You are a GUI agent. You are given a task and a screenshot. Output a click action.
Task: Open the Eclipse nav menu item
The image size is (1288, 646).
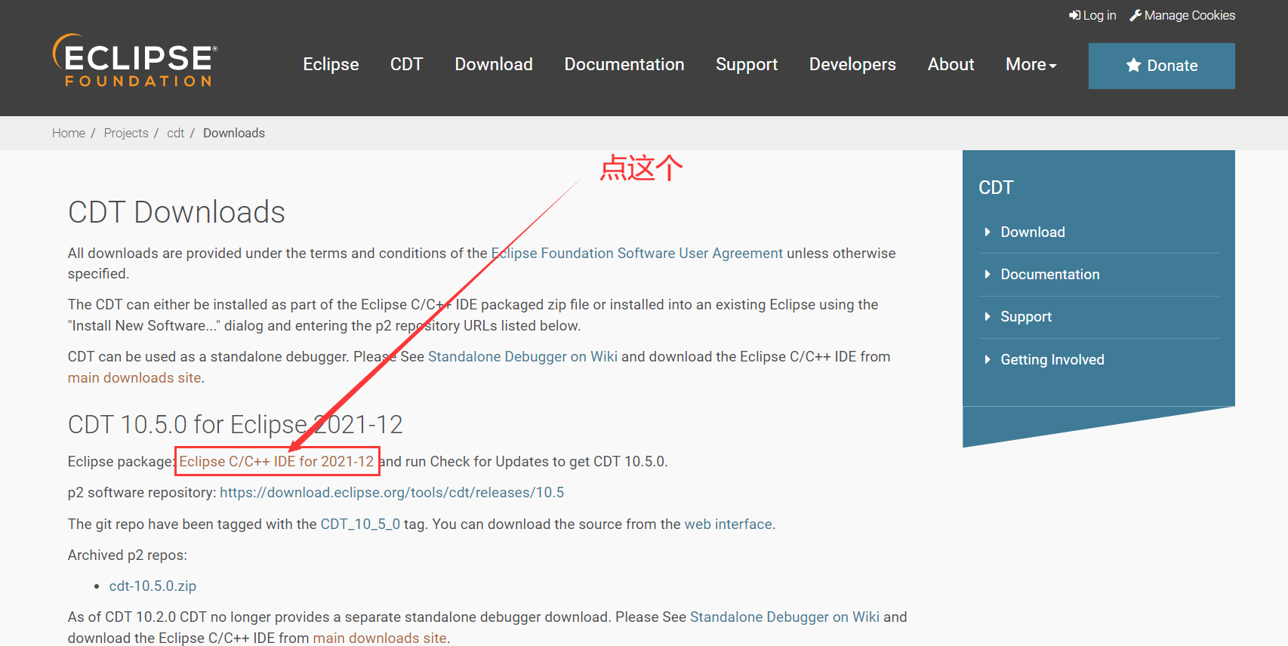[x=331, y=65]
